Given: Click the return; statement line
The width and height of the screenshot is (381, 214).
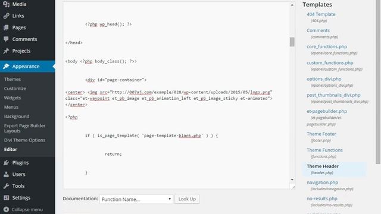Looking at the screenshot, I should (x=113, y=154).
